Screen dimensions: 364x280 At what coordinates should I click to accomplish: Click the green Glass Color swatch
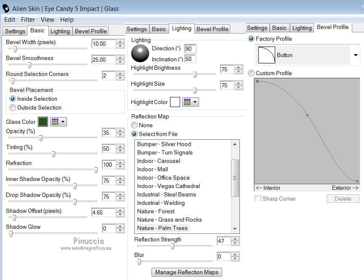[43, 122]
